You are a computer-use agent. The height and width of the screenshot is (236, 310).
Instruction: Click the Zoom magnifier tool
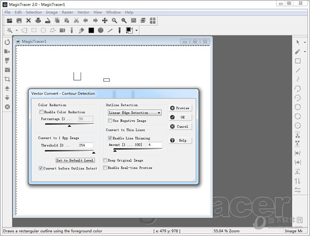pos(114,20)
